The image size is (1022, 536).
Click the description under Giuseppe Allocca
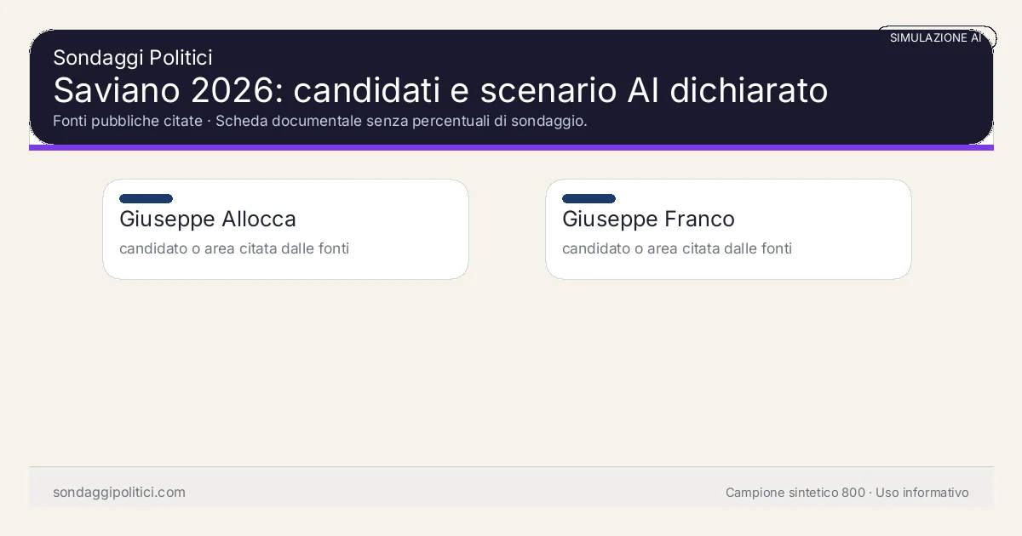(234, 248)
